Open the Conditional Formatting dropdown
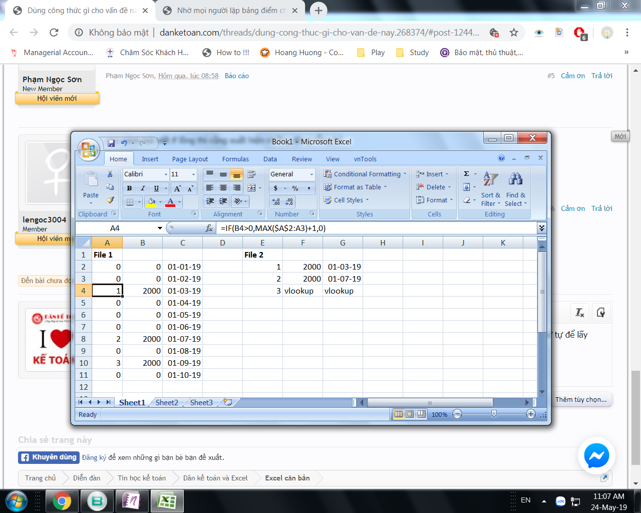Screen dimensions: 641x513 click(366, 174)
